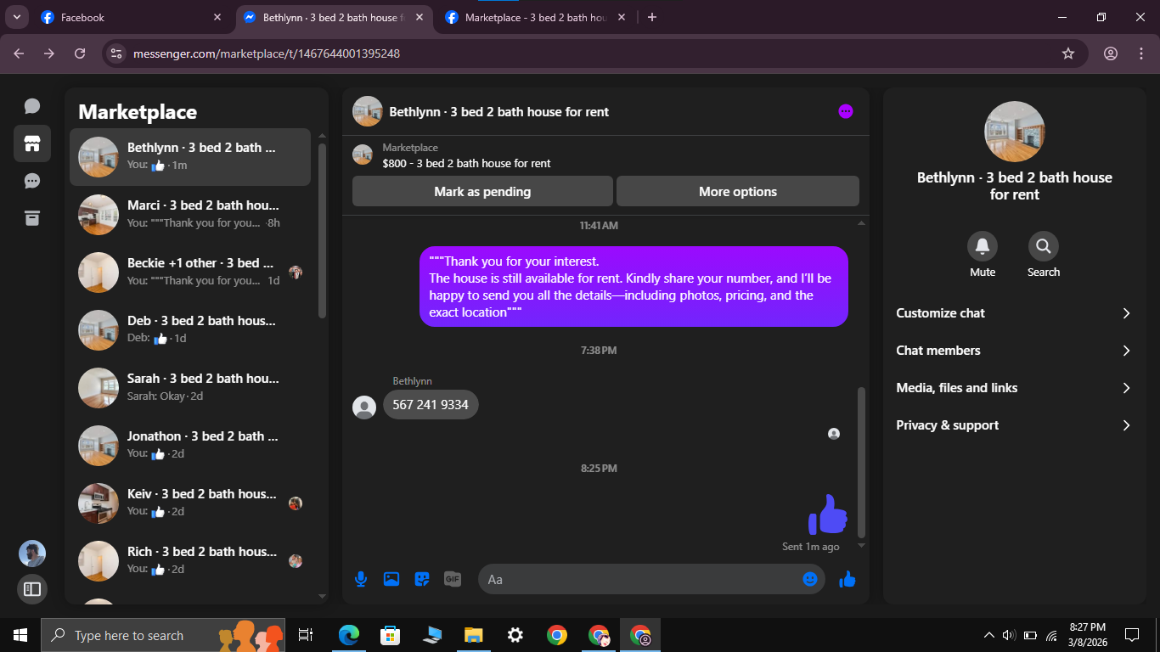Open File Explorer from taskbar
Image resolution: width=1160 pixels, height=652 pixels.
[x=473, y=635]
